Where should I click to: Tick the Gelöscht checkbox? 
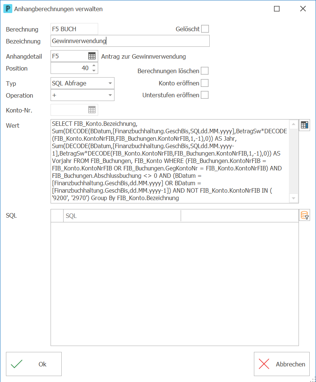(205, 29)
